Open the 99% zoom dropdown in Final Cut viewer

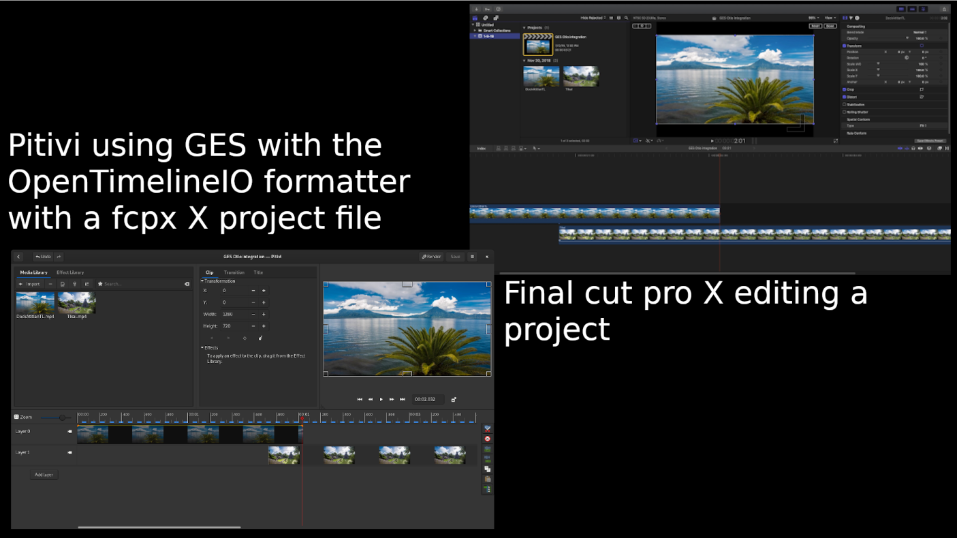[813, 18]
